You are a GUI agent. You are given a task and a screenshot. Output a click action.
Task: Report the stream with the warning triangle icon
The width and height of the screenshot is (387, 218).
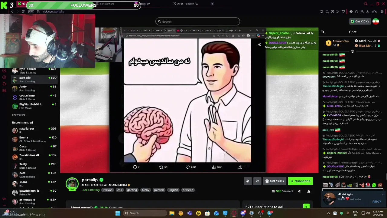(x=309, y=191)
